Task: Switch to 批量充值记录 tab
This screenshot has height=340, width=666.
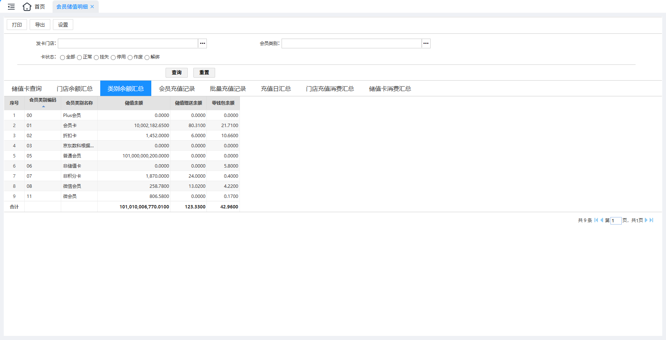Action: (x=228, y=88)
